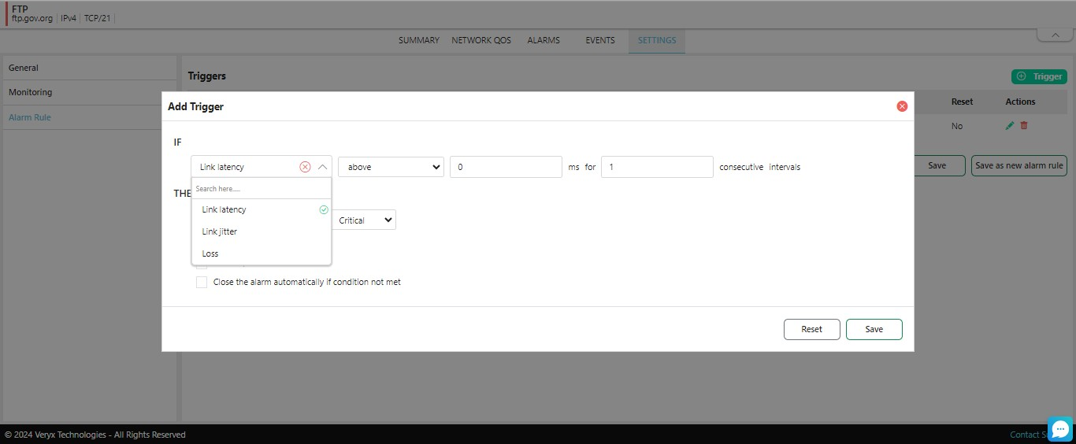Select Link jitter from the dropdown list

(220, 231)
